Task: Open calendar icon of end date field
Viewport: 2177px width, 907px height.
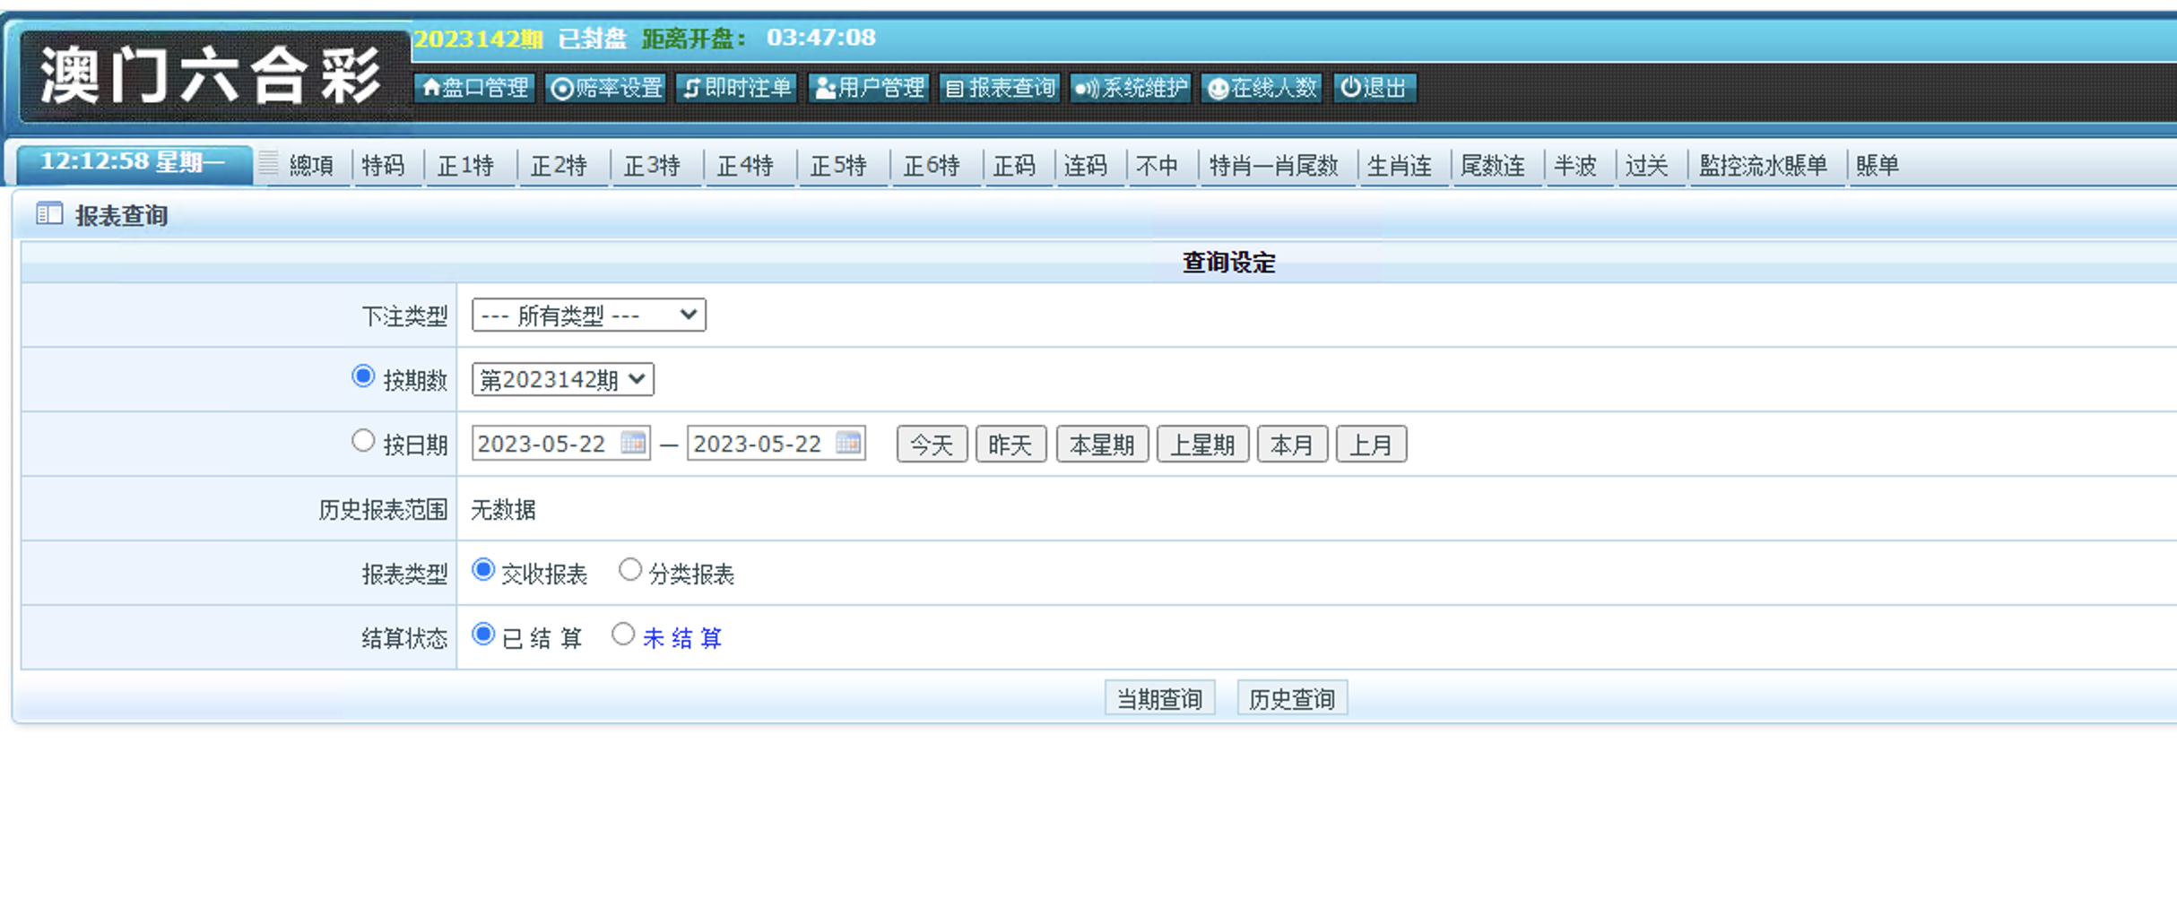Action: click(848, 443)
